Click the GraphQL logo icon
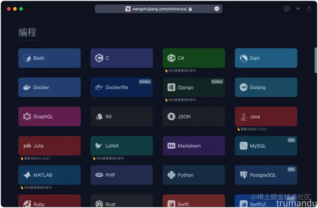 click(x=27, y=116)
